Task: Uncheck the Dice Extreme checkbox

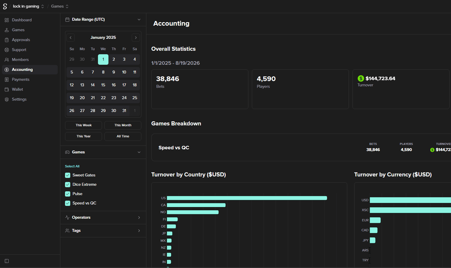Action: 68,185
